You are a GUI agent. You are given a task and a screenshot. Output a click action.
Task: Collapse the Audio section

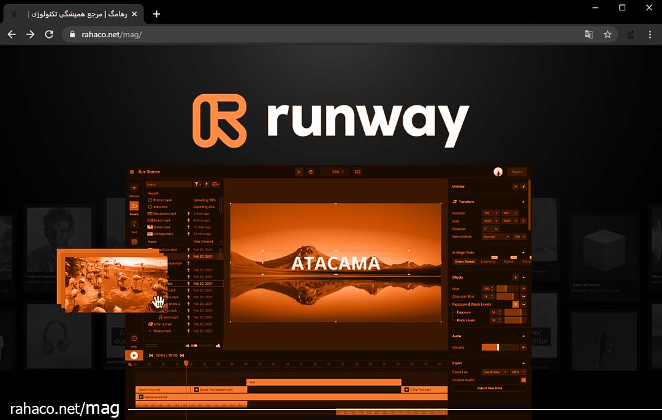click(x=523, y=336)
